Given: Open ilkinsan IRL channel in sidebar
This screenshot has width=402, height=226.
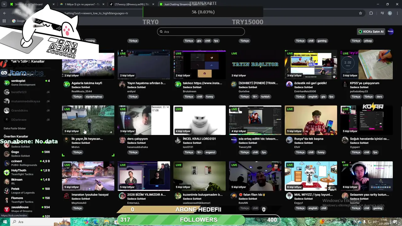Looking at the screenshot, I should tap(27, 181).
